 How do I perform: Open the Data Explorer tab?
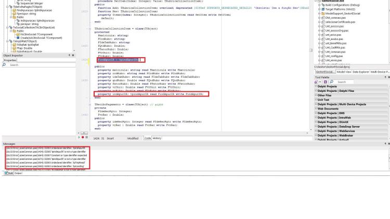click(x=361, y=72)
